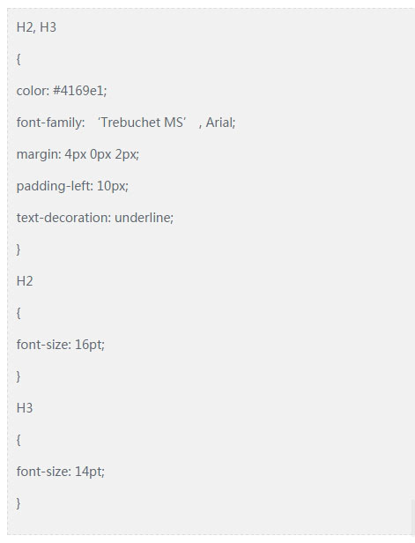Click the 'text-decoration: underline;' line

(x=95, y=218)
